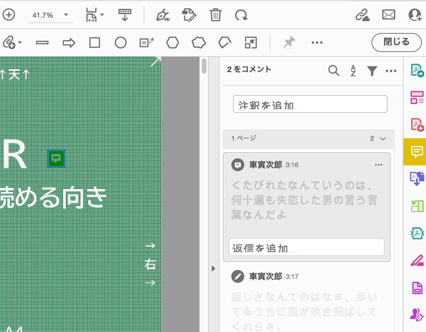Screen dimensions: 426x332
Task: Open options ellipsis for 3:16 comment
Action: tap(379, 165)
